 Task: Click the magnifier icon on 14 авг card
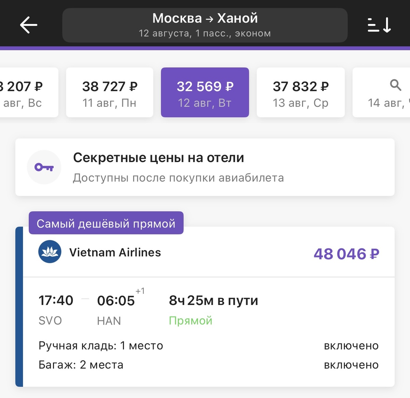[x=395, y=85]
